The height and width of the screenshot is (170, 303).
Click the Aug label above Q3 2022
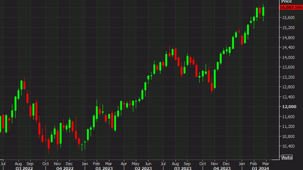coord(18,163)
